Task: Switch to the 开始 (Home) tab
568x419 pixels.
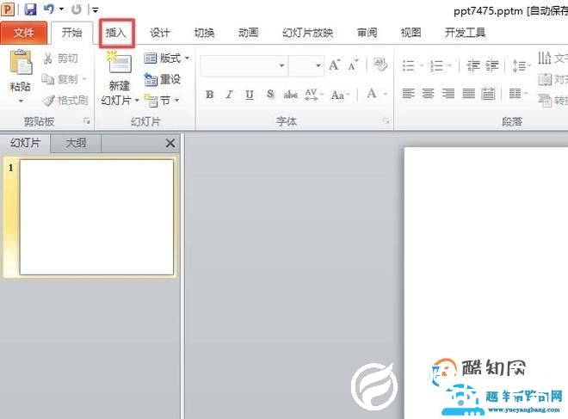Action: (x=71, y=33)
